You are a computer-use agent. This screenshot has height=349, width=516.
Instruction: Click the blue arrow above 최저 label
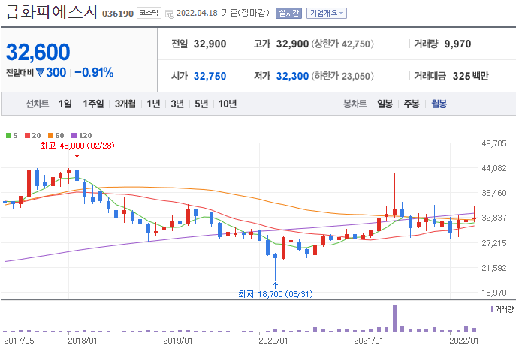click(275, 285)
